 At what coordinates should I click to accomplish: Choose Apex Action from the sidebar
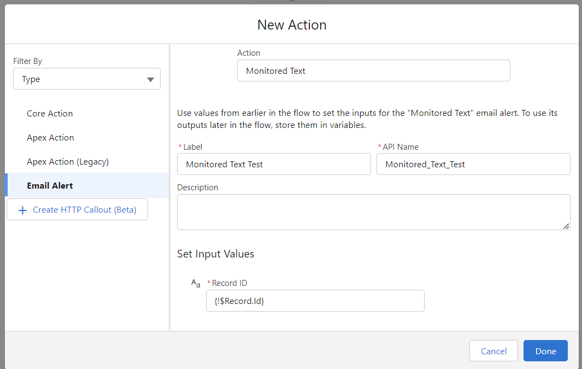(50, 138)
